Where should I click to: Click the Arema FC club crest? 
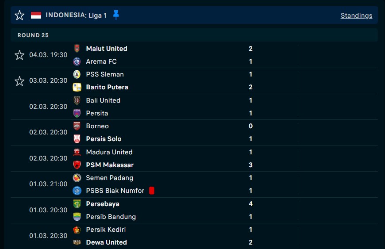tap(77, 61)
